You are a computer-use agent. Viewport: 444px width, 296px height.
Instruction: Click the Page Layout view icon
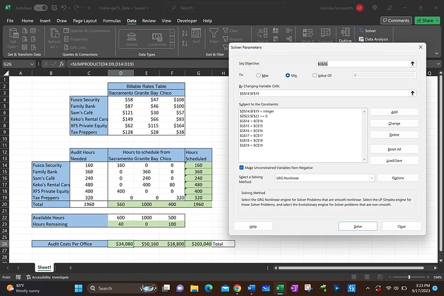[367, 277]
